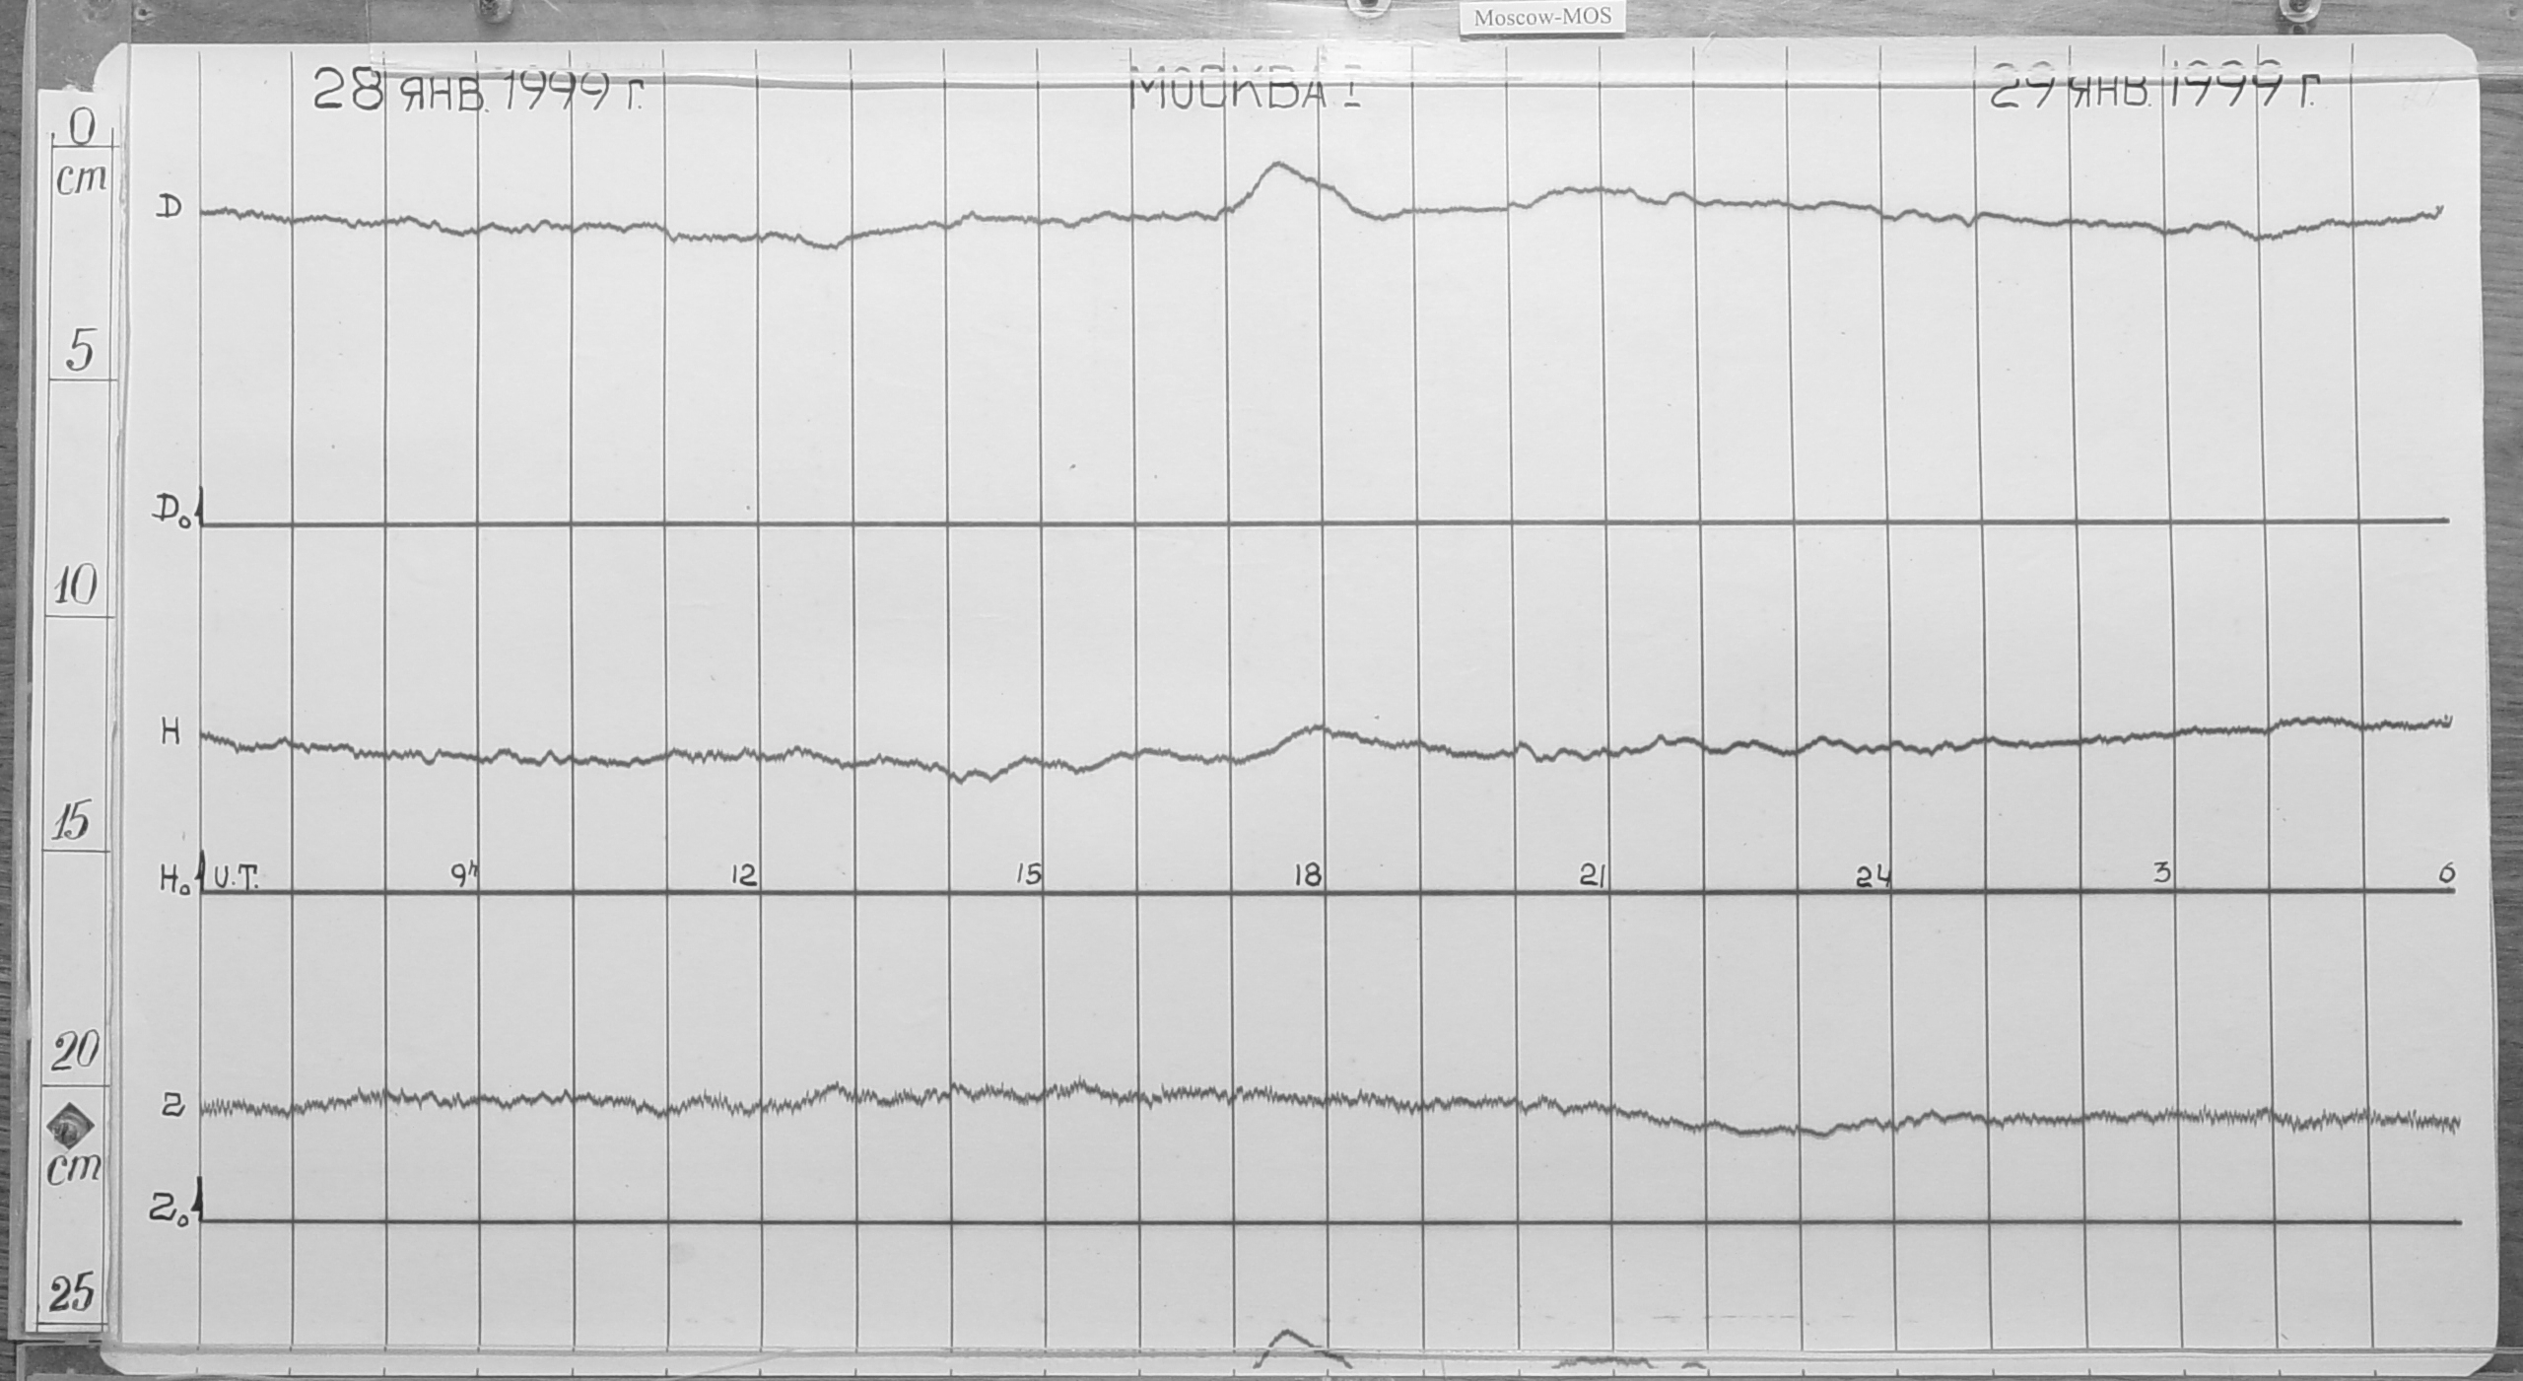Select the 24 hour marker
This screenshot has width=2523, height=1381.
[x=1873, y=877]
